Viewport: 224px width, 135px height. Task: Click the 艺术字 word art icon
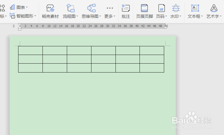[x=214, y=8]
